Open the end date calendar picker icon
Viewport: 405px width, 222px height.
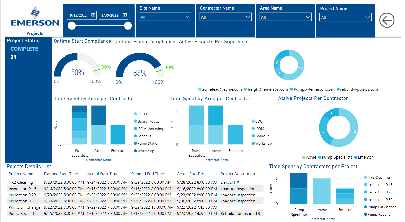click(125, 15)
